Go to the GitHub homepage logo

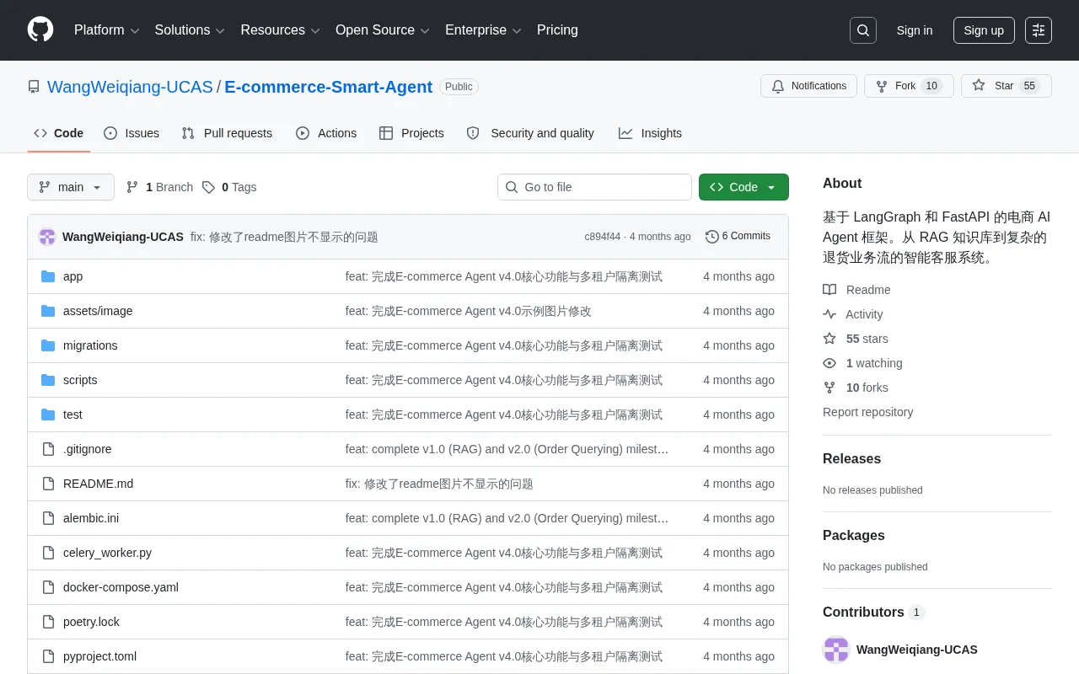(40, 30)
